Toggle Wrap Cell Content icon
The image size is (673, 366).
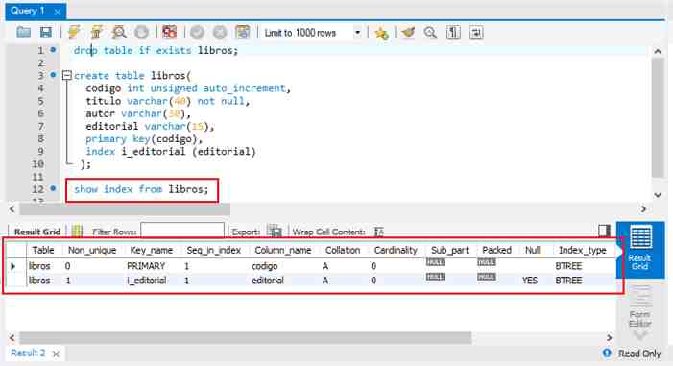pos(378,232)
